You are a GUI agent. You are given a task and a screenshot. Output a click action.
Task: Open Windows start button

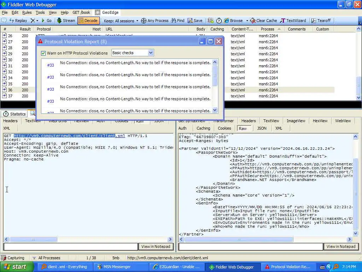pos(17,267)
